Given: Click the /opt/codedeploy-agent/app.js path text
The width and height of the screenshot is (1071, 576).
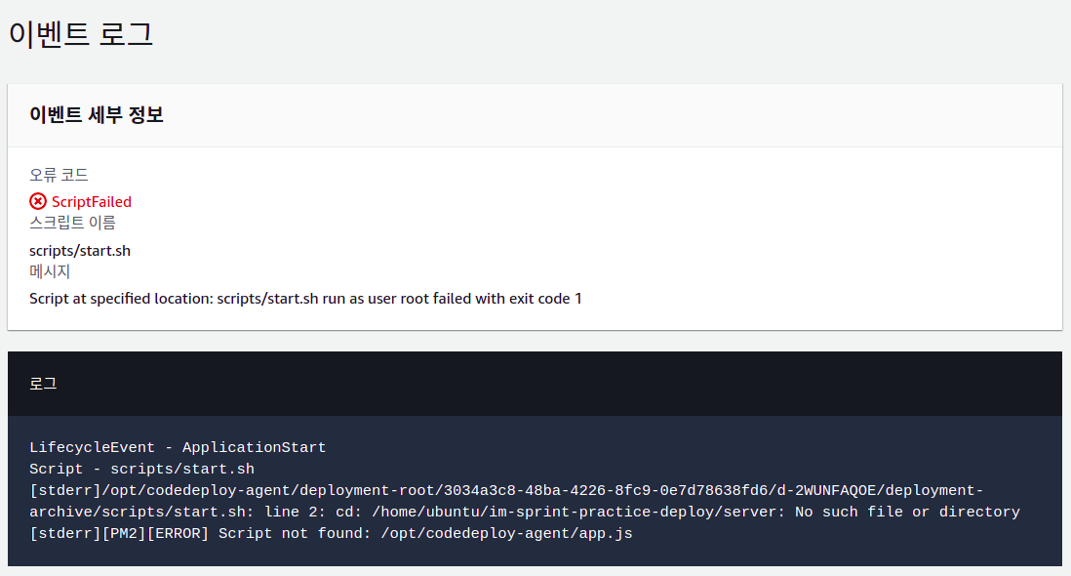Looking at the screenshot, I should (507, 533).
